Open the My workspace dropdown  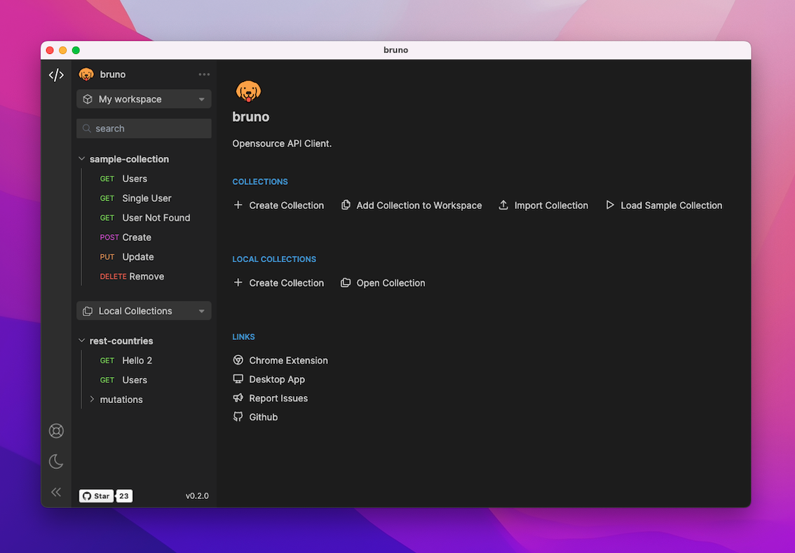[x=144, y=100]
